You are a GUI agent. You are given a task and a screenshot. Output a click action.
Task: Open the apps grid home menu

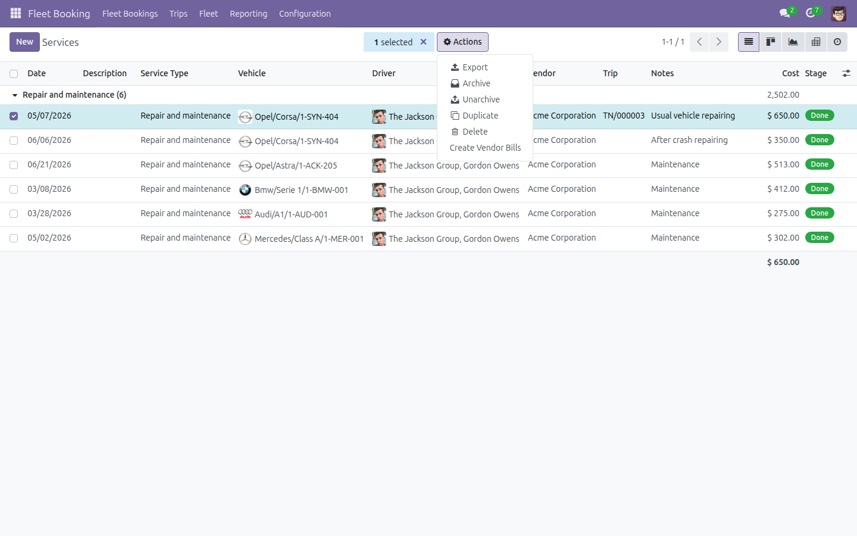(15, 13)
